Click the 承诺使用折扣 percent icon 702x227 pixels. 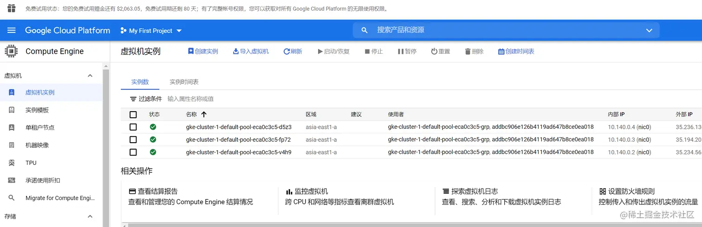pos(12,180)
